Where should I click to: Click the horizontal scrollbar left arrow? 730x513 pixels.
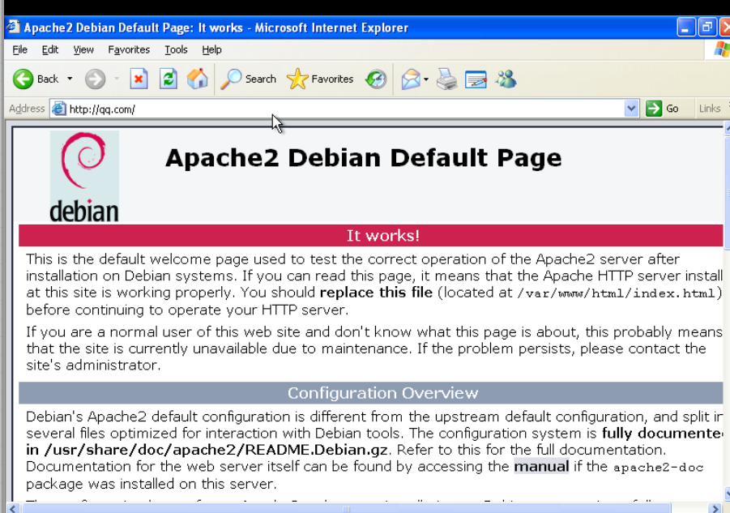[13, 508]
